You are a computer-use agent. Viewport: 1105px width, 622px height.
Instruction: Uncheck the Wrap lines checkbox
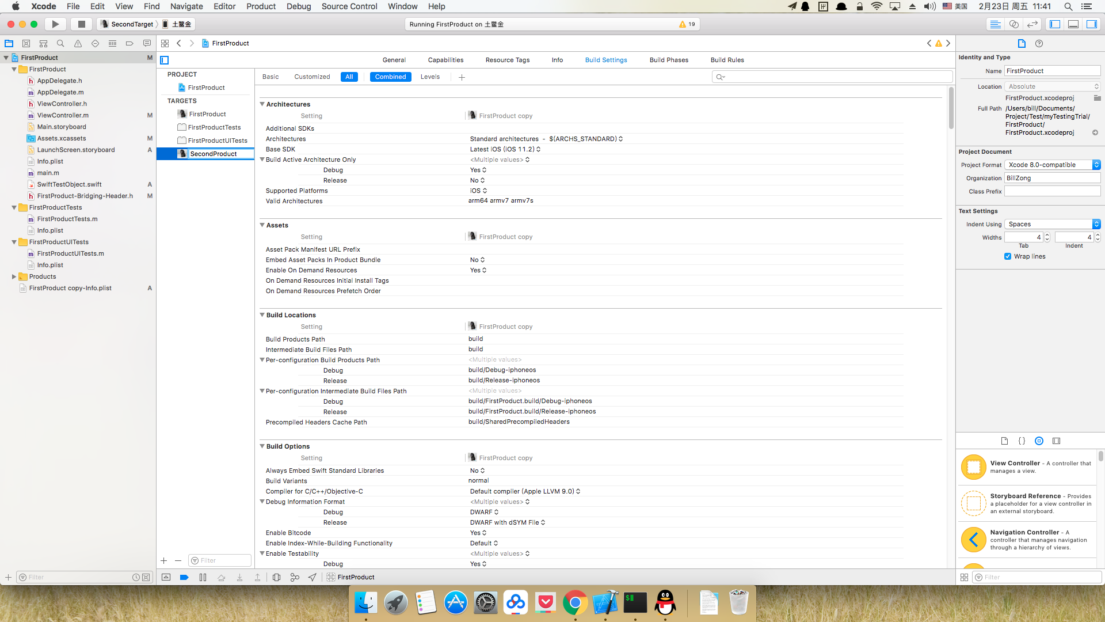[1008, 256]
